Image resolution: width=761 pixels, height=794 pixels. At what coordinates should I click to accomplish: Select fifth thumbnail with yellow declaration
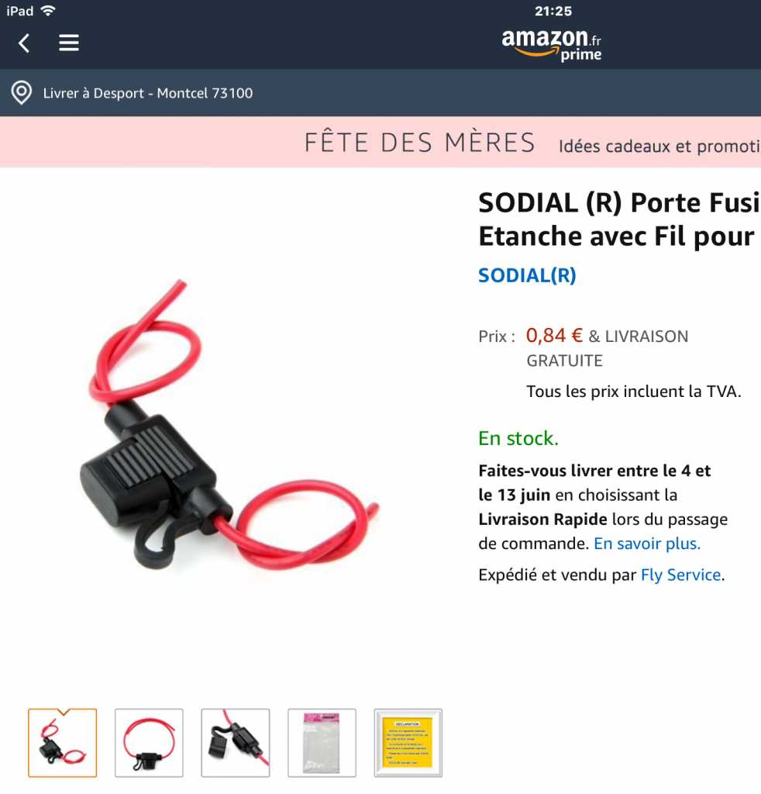pyautogui.click(x=408, y=743)
